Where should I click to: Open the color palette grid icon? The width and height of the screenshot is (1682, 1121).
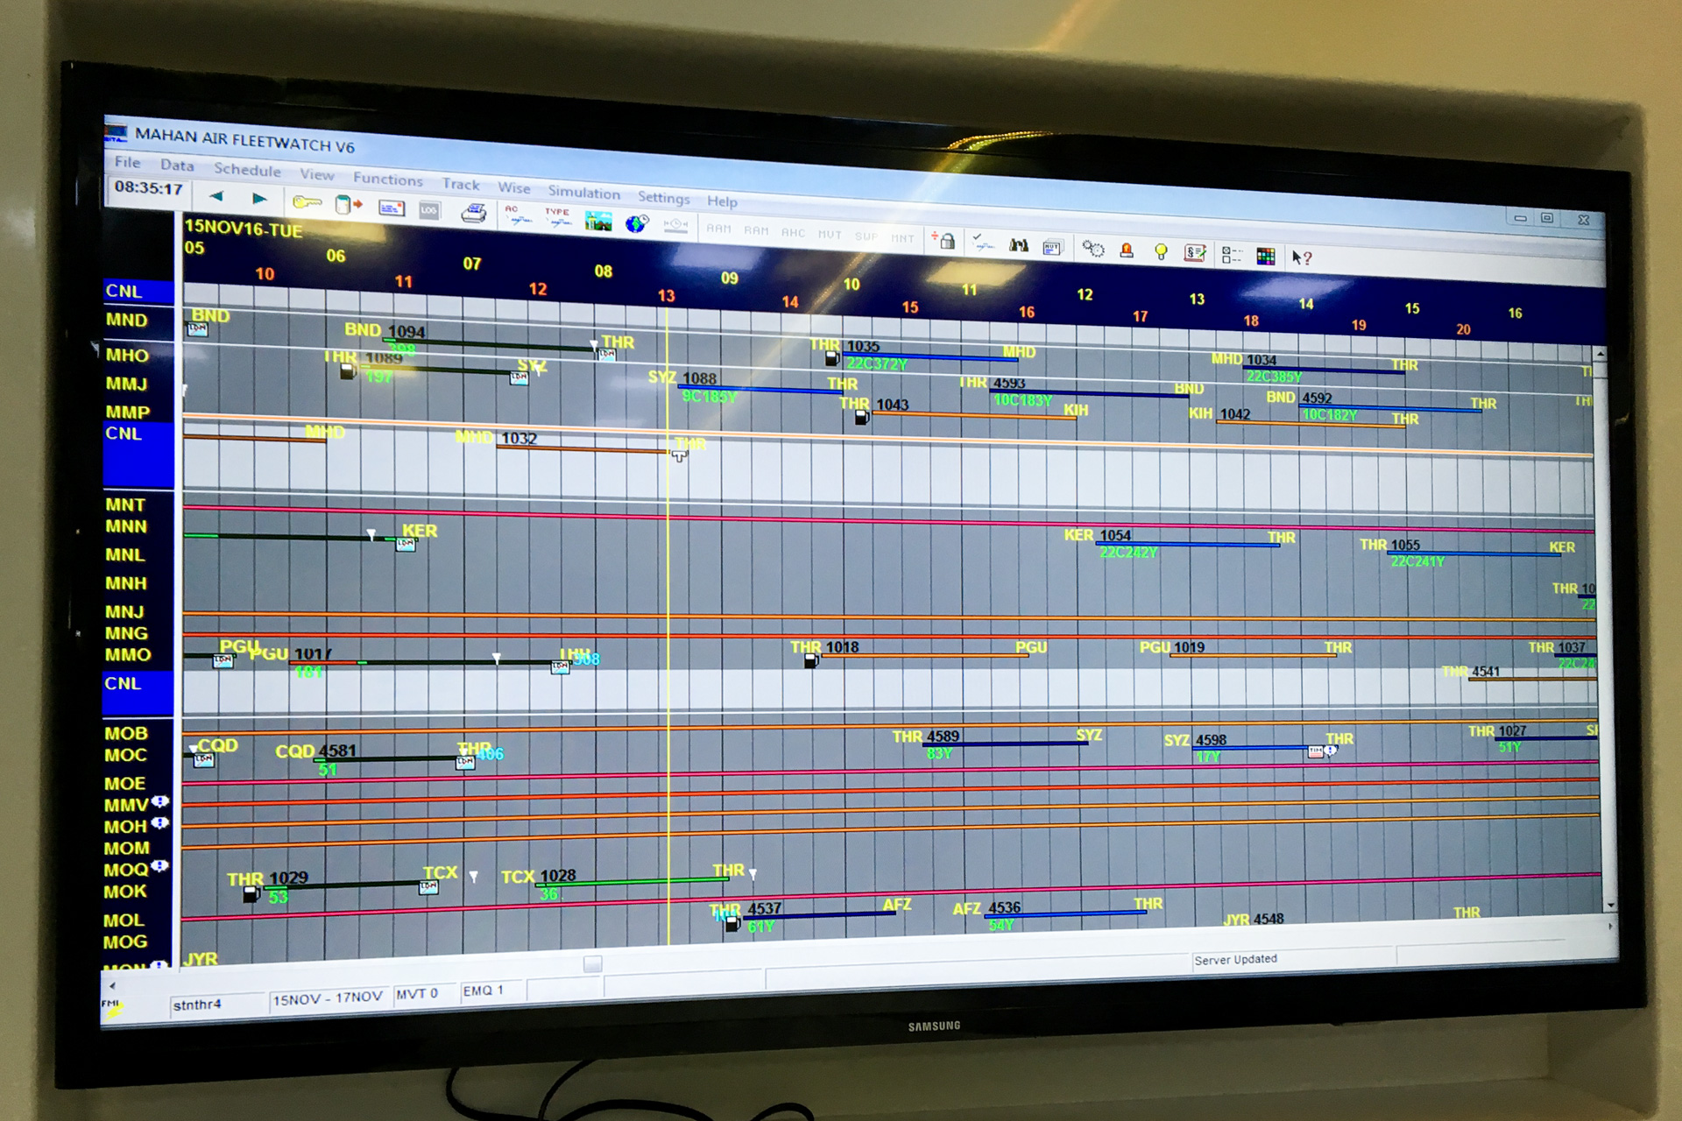pos(1266,256)
